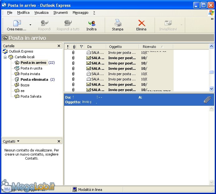Open attachments via preview pane paperclip

coord(207,100)
